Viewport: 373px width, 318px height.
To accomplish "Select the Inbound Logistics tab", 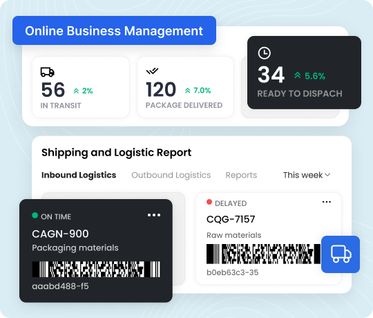I will click(79, 175).
